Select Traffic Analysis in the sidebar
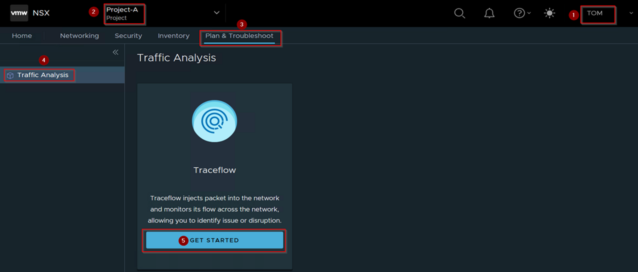This screenshot has height=272, width=638. [x=43, y=75]
